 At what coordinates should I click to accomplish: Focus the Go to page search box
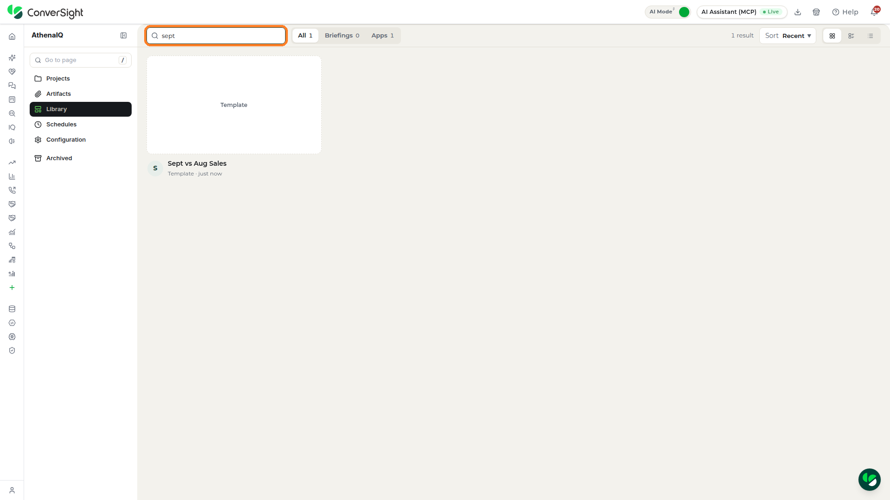81,60
